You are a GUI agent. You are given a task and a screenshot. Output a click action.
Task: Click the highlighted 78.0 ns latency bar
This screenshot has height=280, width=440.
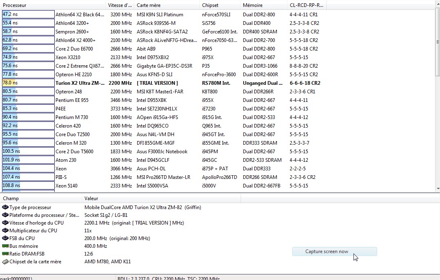[x=28, y=83]
